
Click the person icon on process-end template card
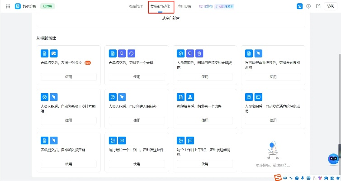pos(190,97)
